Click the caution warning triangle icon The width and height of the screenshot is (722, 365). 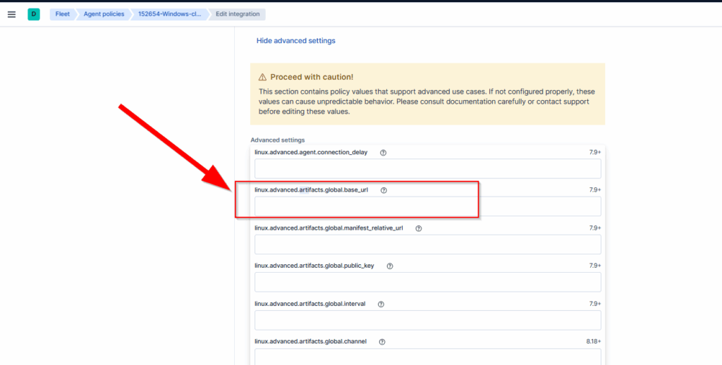point(262,77)
